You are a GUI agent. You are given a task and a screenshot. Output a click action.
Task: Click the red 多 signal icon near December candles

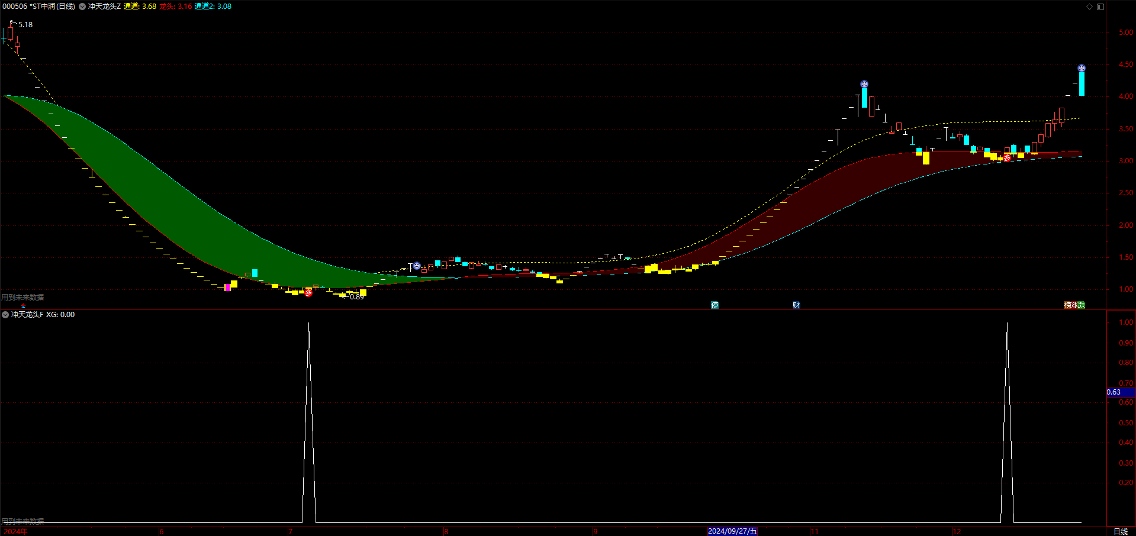(1007, 158)
